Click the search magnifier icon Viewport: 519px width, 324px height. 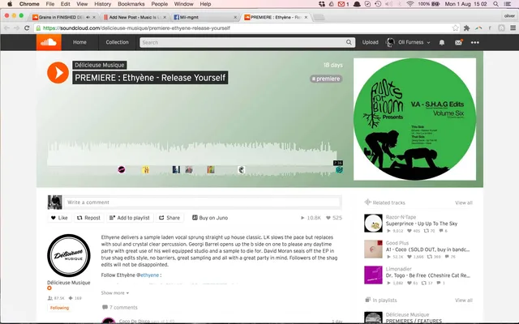(x=349, y=42)
